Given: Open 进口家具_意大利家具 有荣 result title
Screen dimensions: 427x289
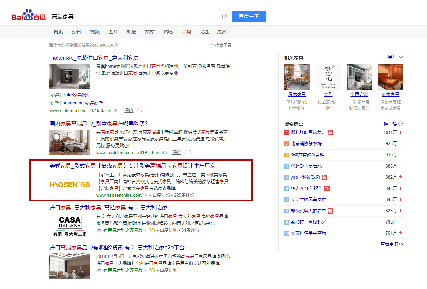Looking at the screenshot, I should (x=108, y=207).
